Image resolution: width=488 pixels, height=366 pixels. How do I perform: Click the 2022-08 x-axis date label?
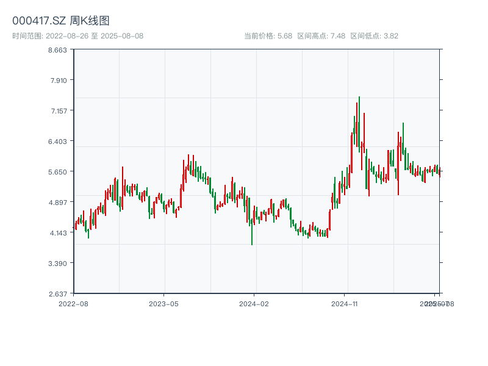[73, 303]
